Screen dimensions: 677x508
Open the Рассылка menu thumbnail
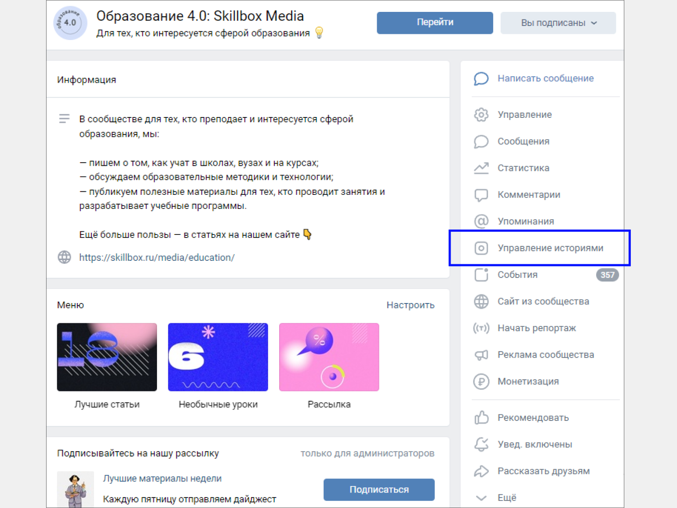pyautogui.click(x=329, y=357)
